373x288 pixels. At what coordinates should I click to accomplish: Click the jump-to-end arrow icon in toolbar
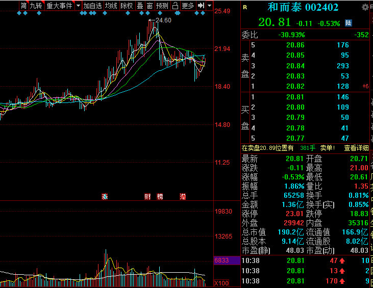coord(201,6)
